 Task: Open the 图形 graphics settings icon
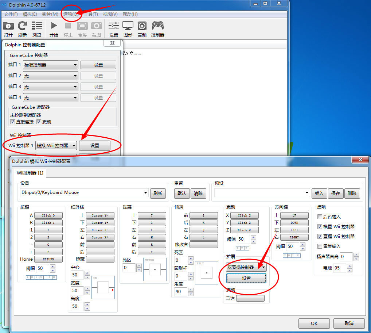[x=128, y=29]
